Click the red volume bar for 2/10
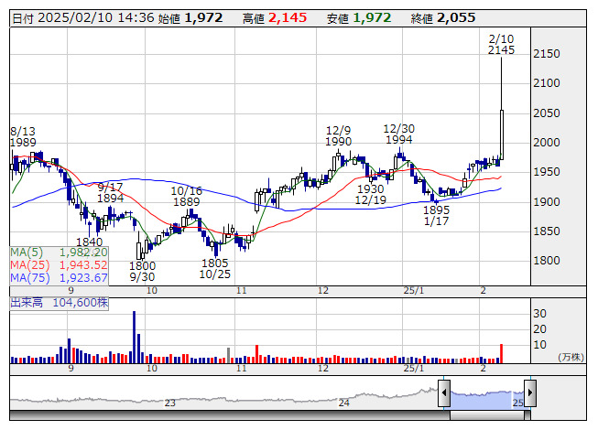The height and width of the screenshot is (430, 598). click(502, 353)
